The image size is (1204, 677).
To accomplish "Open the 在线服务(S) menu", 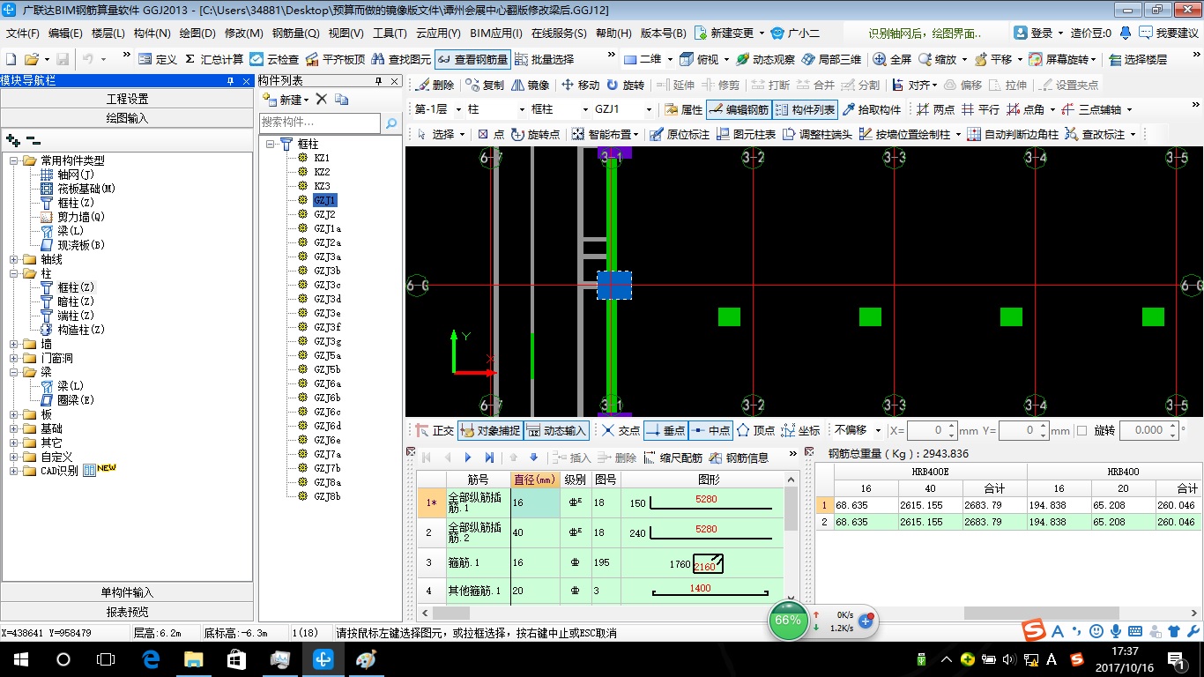I will pyautogui.click(x=559, y=33).
